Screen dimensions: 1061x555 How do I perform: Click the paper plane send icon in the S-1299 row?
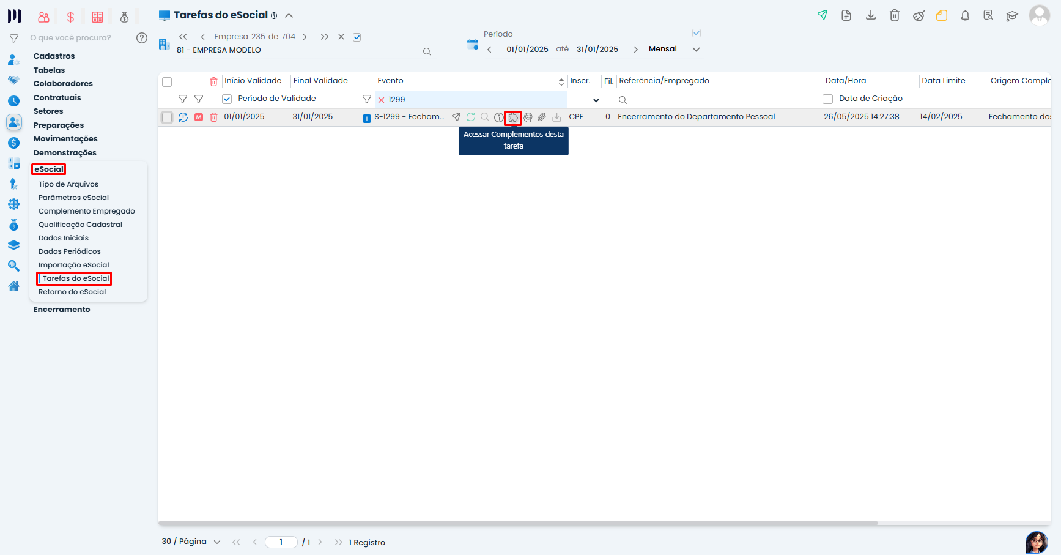click(x=456, y=117)
